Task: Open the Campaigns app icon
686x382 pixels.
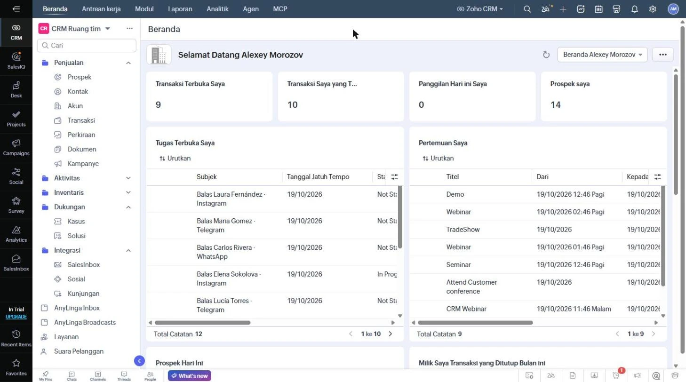Action: point(16,147)
